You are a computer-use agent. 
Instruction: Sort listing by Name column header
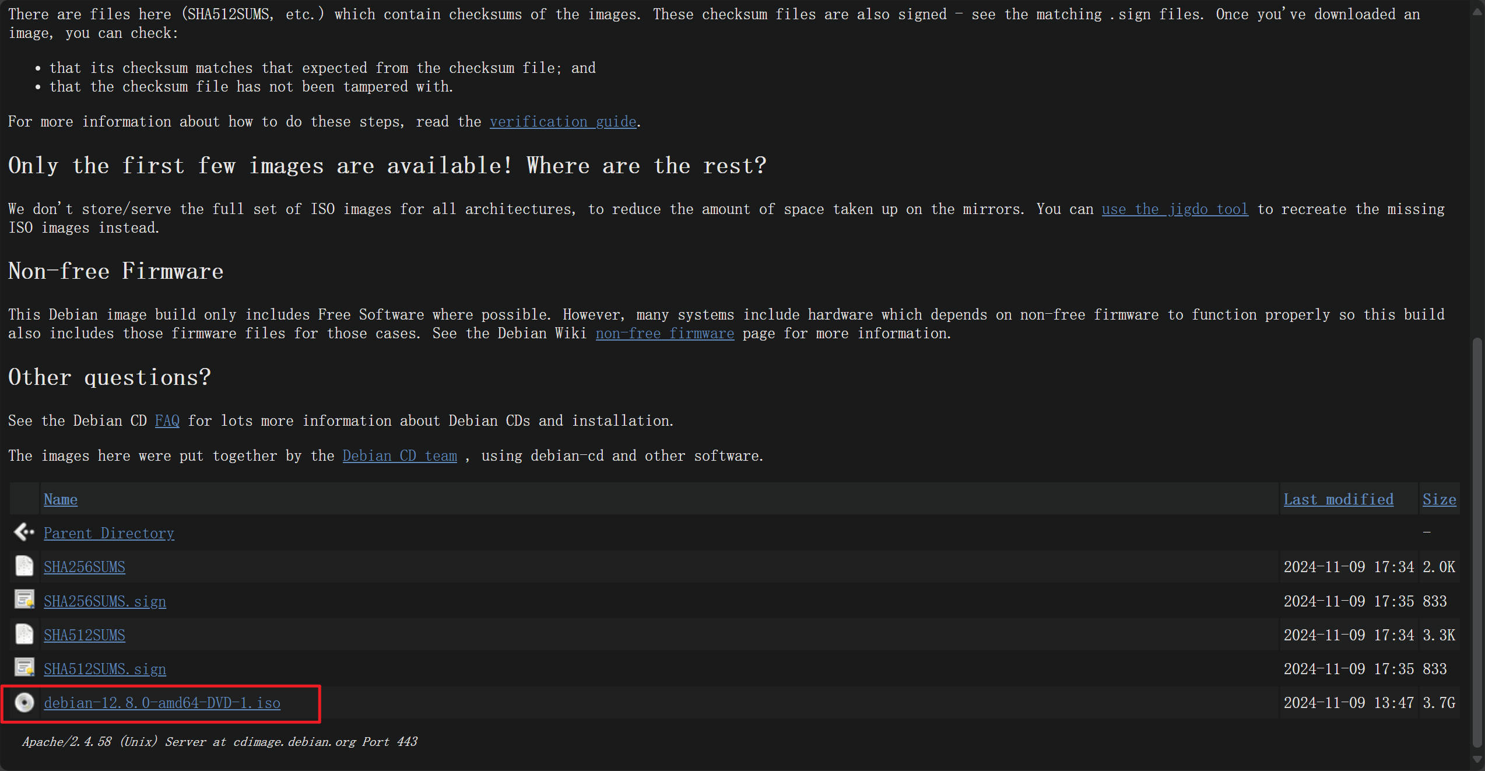(61, 499)
